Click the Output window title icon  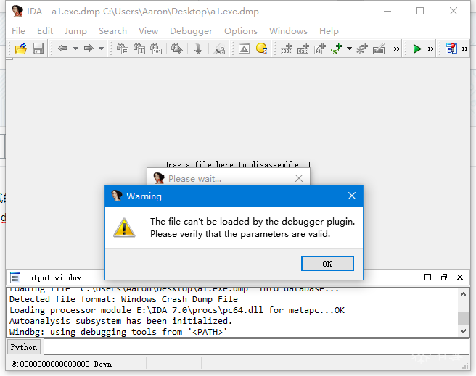(x=15, y=277)
